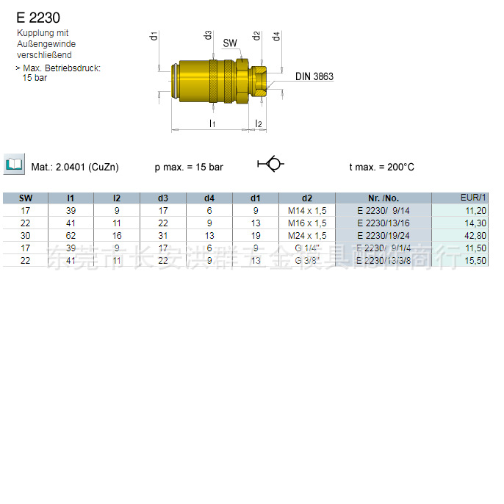504x504 pixels.
Task: Click the p max. = 15 bar text
Action: coord(189,168)
